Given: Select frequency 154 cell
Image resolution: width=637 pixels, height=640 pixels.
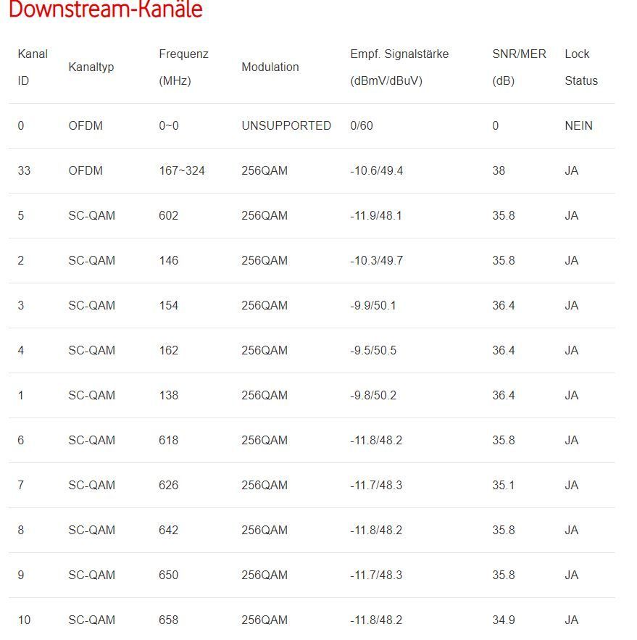Looking at the screenshot, I should pyautogui.click(x=169, y=305).
